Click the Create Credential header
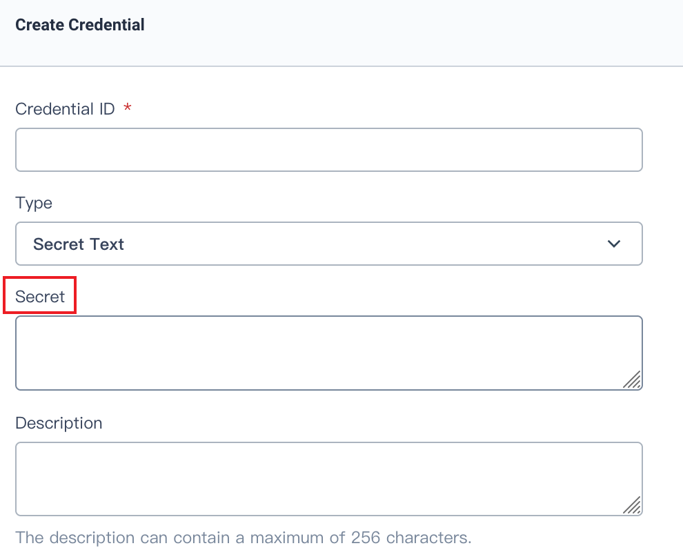 click(79, 24)
